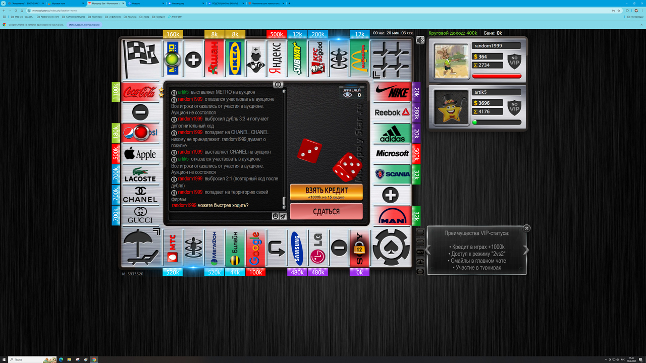
Task: Click the BUY side panel button
Action: [420, 251]
